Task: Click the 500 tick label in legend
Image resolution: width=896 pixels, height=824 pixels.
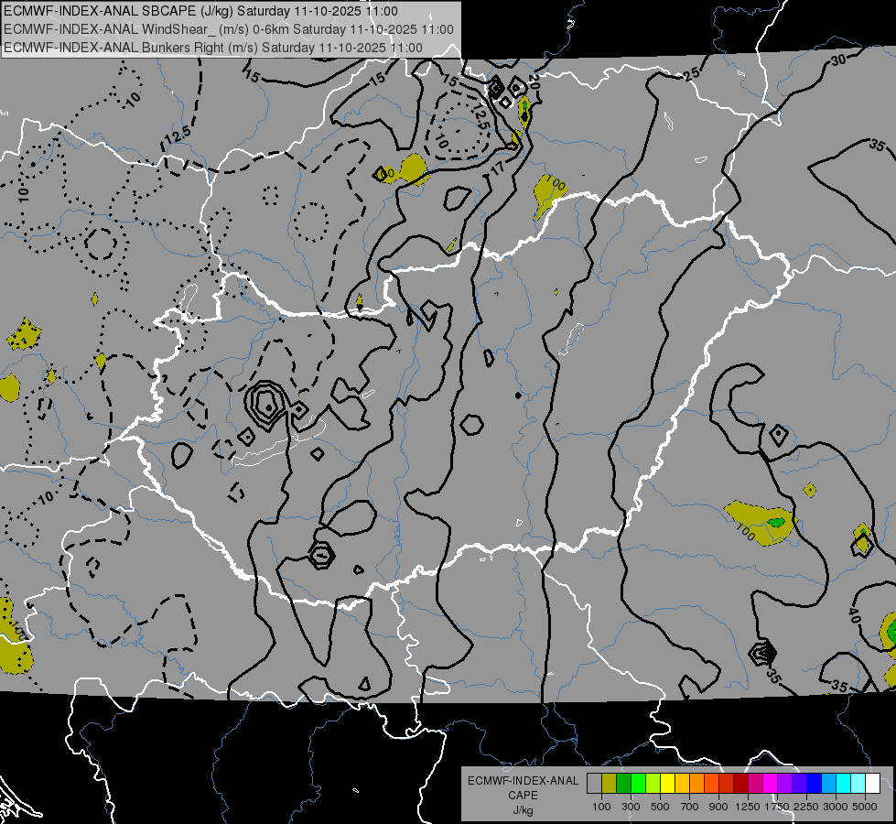Action: click(x=660, y=807)
